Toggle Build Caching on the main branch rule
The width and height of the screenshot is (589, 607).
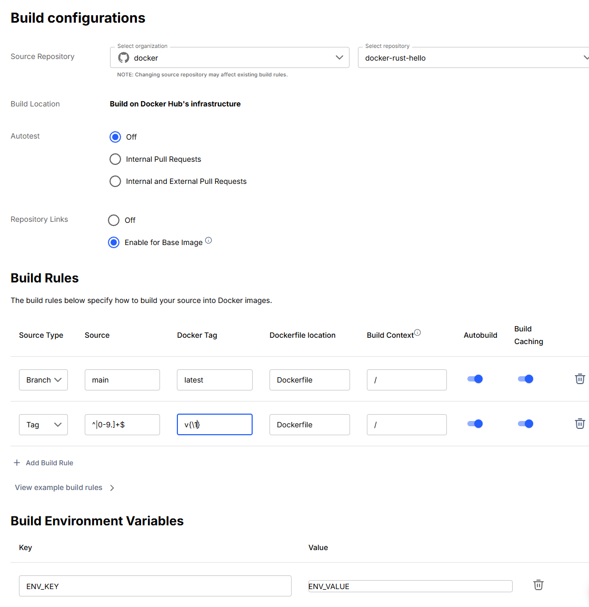tap(525, 379)
